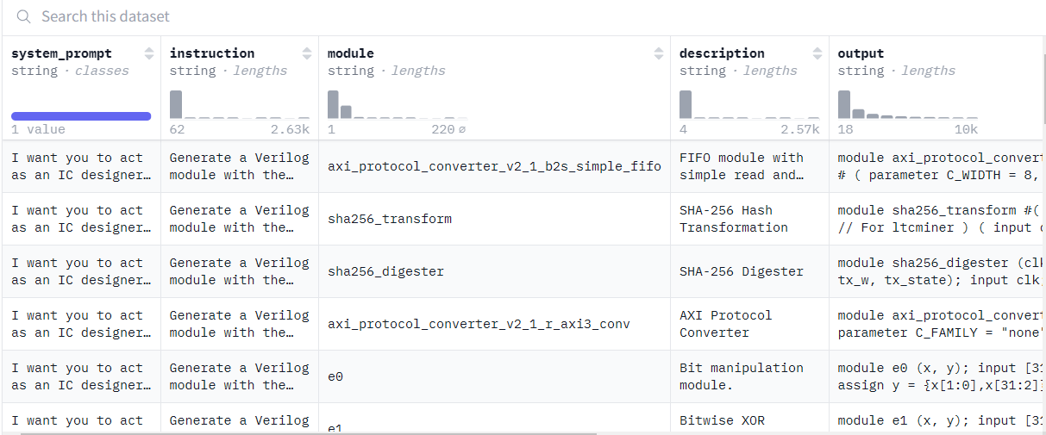Sort by the instruction column arrows
Viewport: 1046px width, 435px height.
click(x=307, y=53)
